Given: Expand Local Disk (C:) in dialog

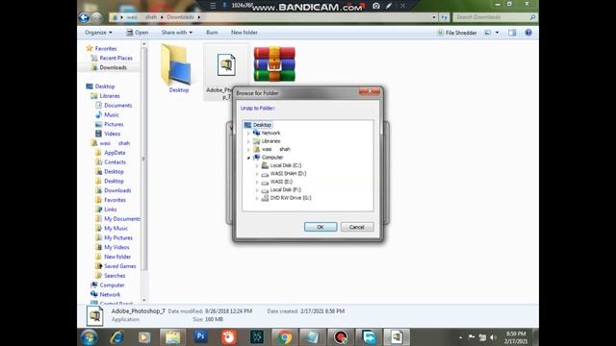Looking at the screenshot, I should pos(257,166).
